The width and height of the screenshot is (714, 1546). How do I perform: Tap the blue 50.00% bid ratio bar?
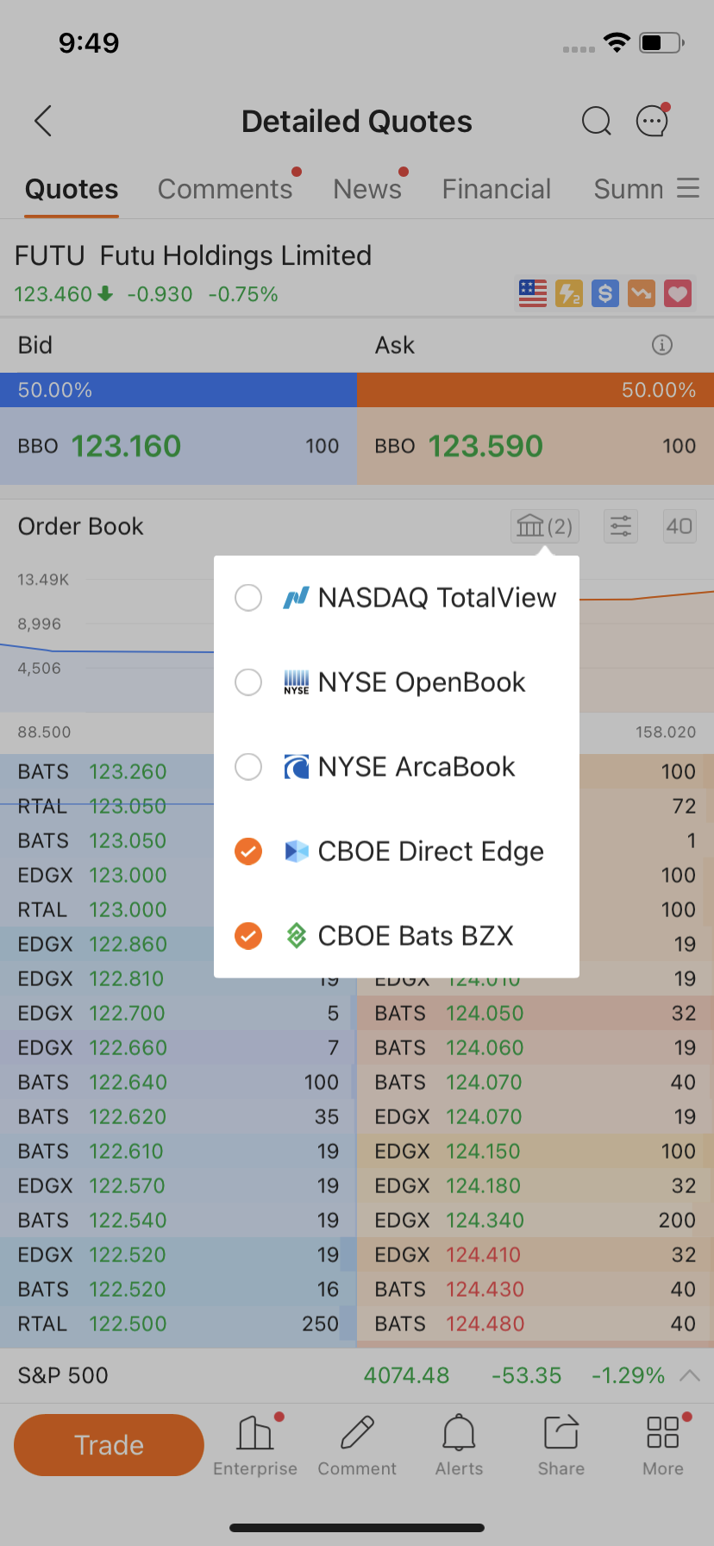178,390
